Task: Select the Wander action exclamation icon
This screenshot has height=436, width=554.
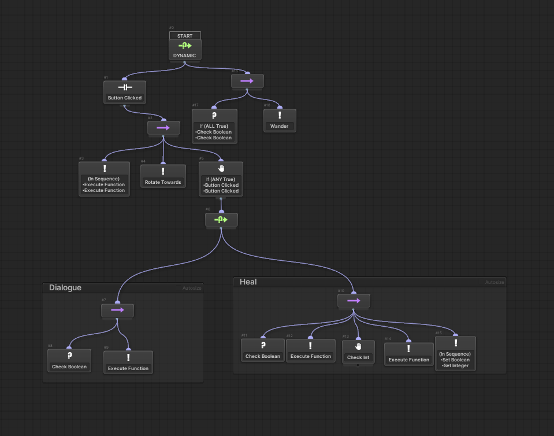Action: tap(280, 115)
